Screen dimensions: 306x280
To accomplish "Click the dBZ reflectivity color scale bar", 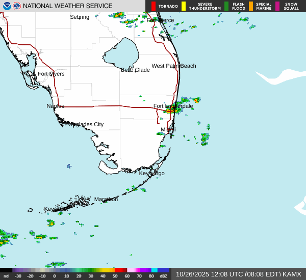I will click(85, 270).
